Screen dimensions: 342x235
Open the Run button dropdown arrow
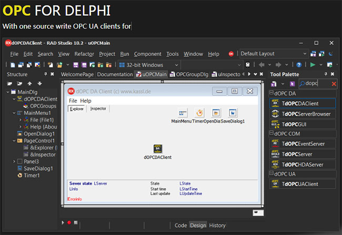pos(321,65)
